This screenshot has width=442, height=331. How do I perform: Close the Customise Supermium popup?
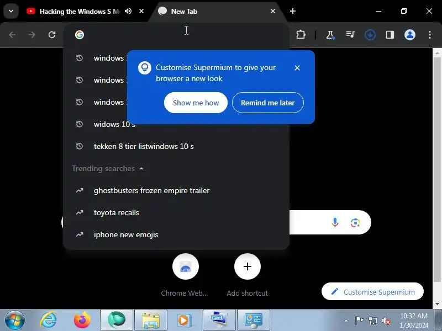point(297,68)
